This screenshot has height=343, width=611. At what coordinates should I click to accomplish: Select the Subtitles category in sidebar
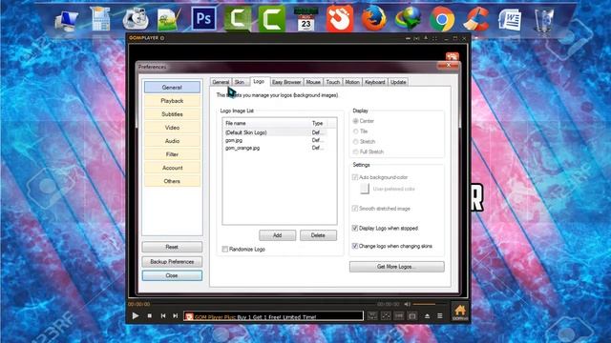[172, 114]
